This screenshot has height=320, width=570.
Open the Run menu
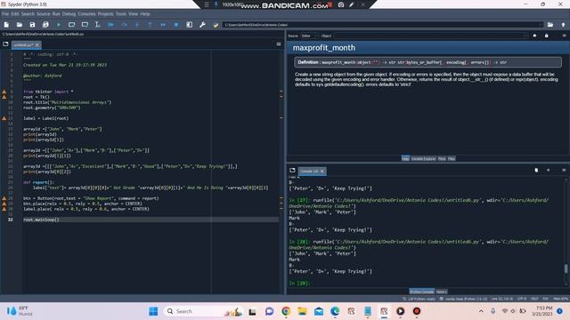point(56,14)
